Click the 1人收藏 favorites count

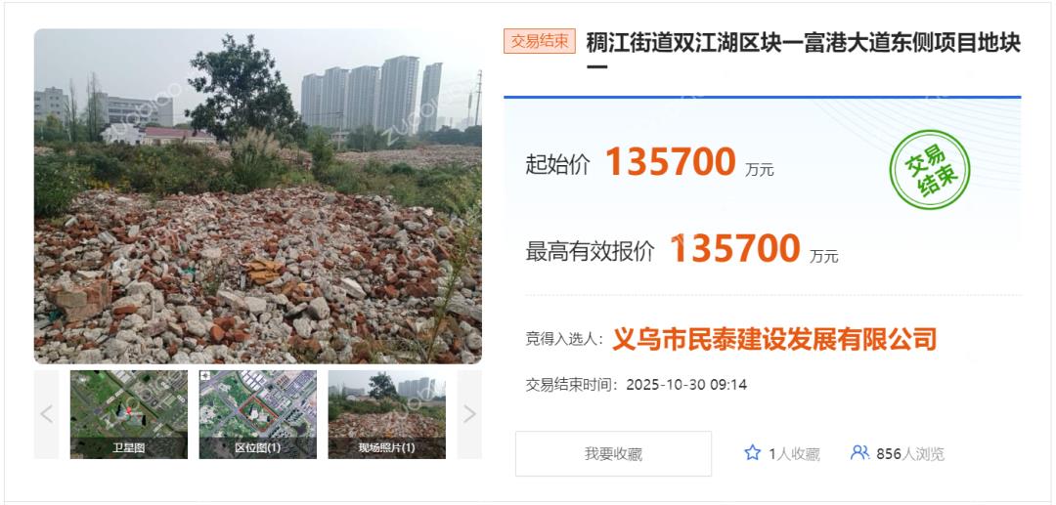click(795, 454)
